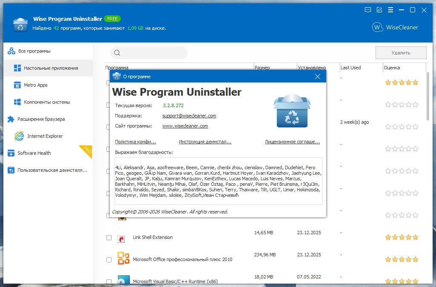This screenshot has width=436, height=287.
Task: Open the hamburger menu in title bar
Action: point(390,10)
